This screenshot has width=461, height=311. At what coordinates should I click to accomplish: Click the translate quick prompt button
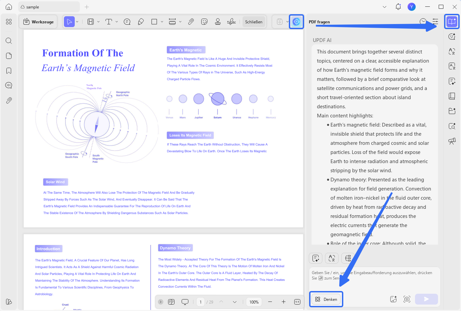tap(332, 258)
